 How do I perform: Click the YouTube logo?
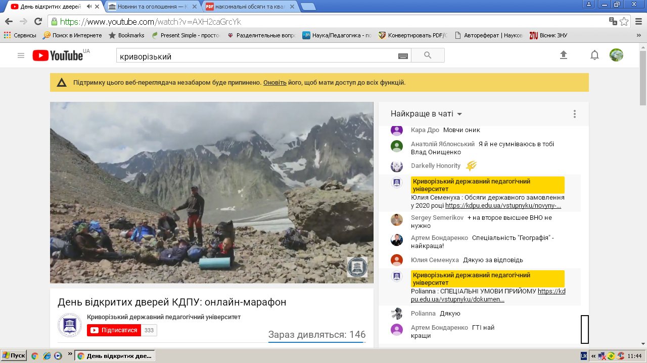(x=58, y=55)
